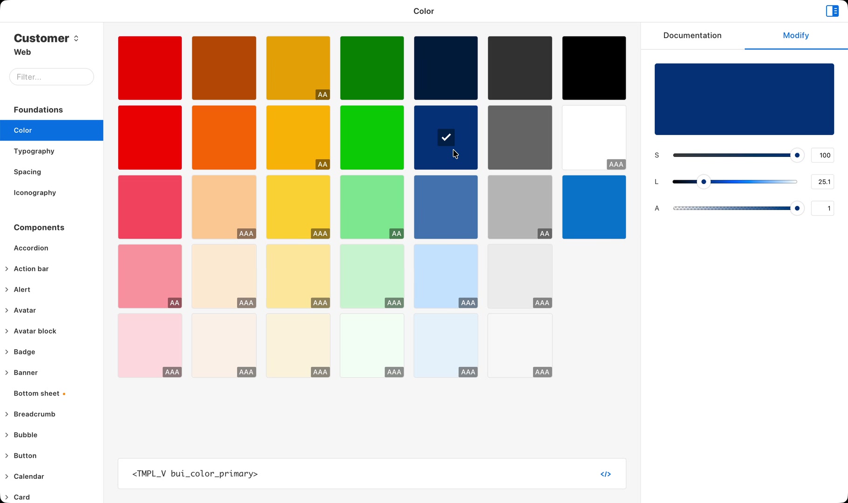Select the bright green color swatch
The height and width of the screenshot is (503, 848).
coord(372,137)
